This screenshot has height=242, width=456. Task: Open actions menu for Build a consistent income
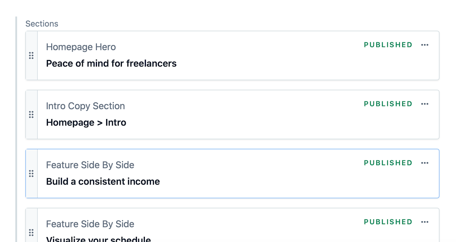(425, 163)
